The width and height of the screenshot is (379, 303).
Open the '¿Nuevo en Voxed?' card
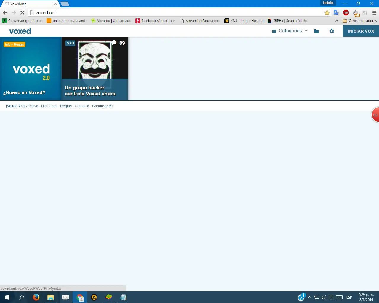coord(31,68)
